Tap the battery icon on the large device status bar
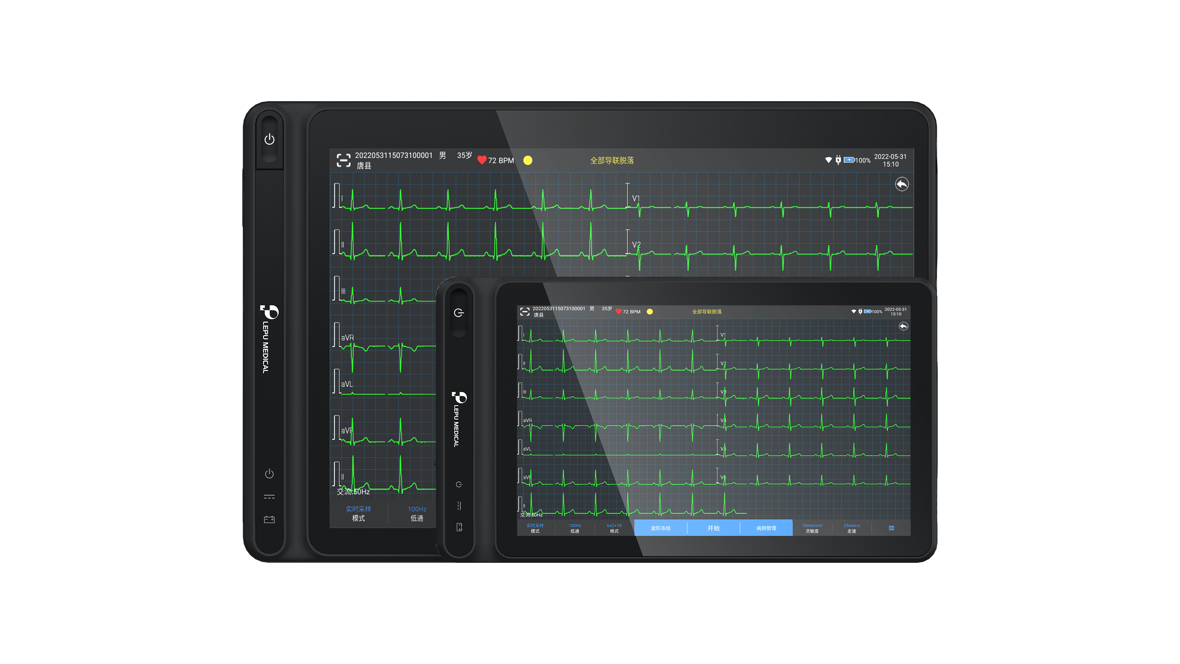 point(849,160)
